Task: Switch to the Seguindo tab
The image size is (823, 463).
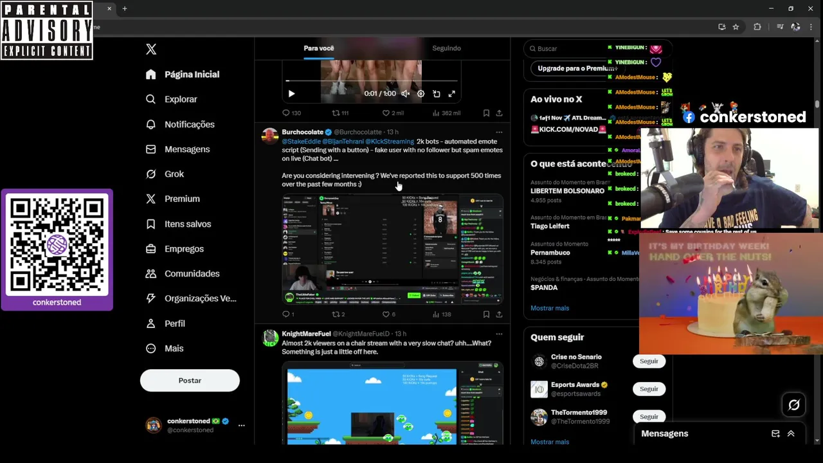Action: pos(446,48)
